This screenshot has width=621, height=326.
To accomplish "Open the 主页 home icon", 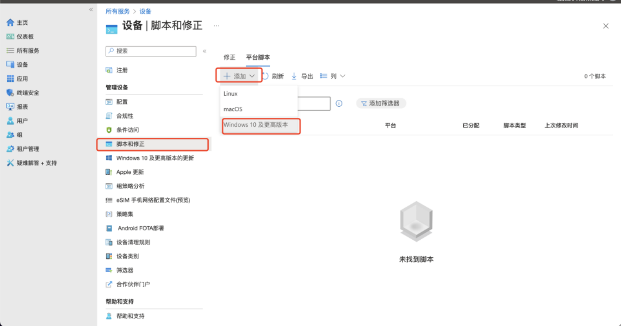I will pos(10,22).
